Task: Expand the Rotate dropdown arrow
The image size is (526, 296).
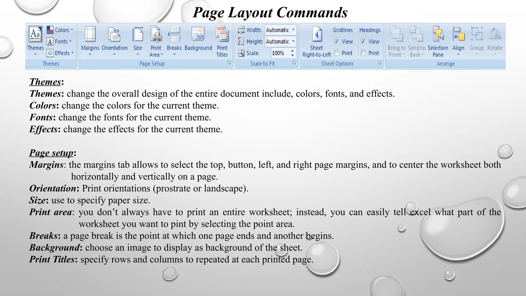Action: [495, 54]
